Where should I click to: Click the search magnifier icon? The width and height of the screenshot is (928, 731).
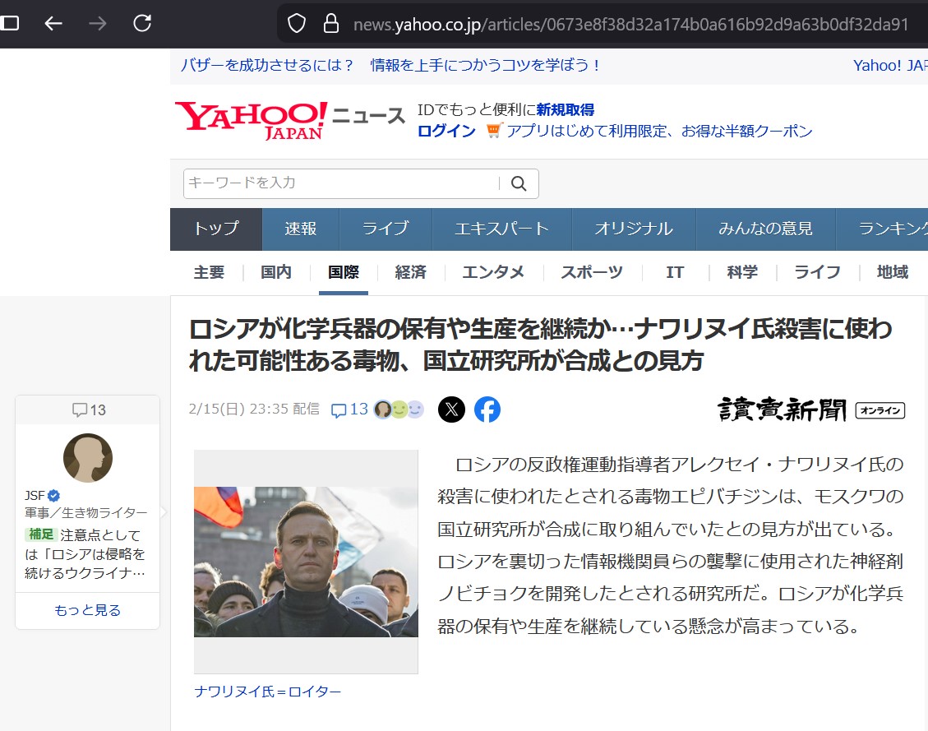pos(519,183)
